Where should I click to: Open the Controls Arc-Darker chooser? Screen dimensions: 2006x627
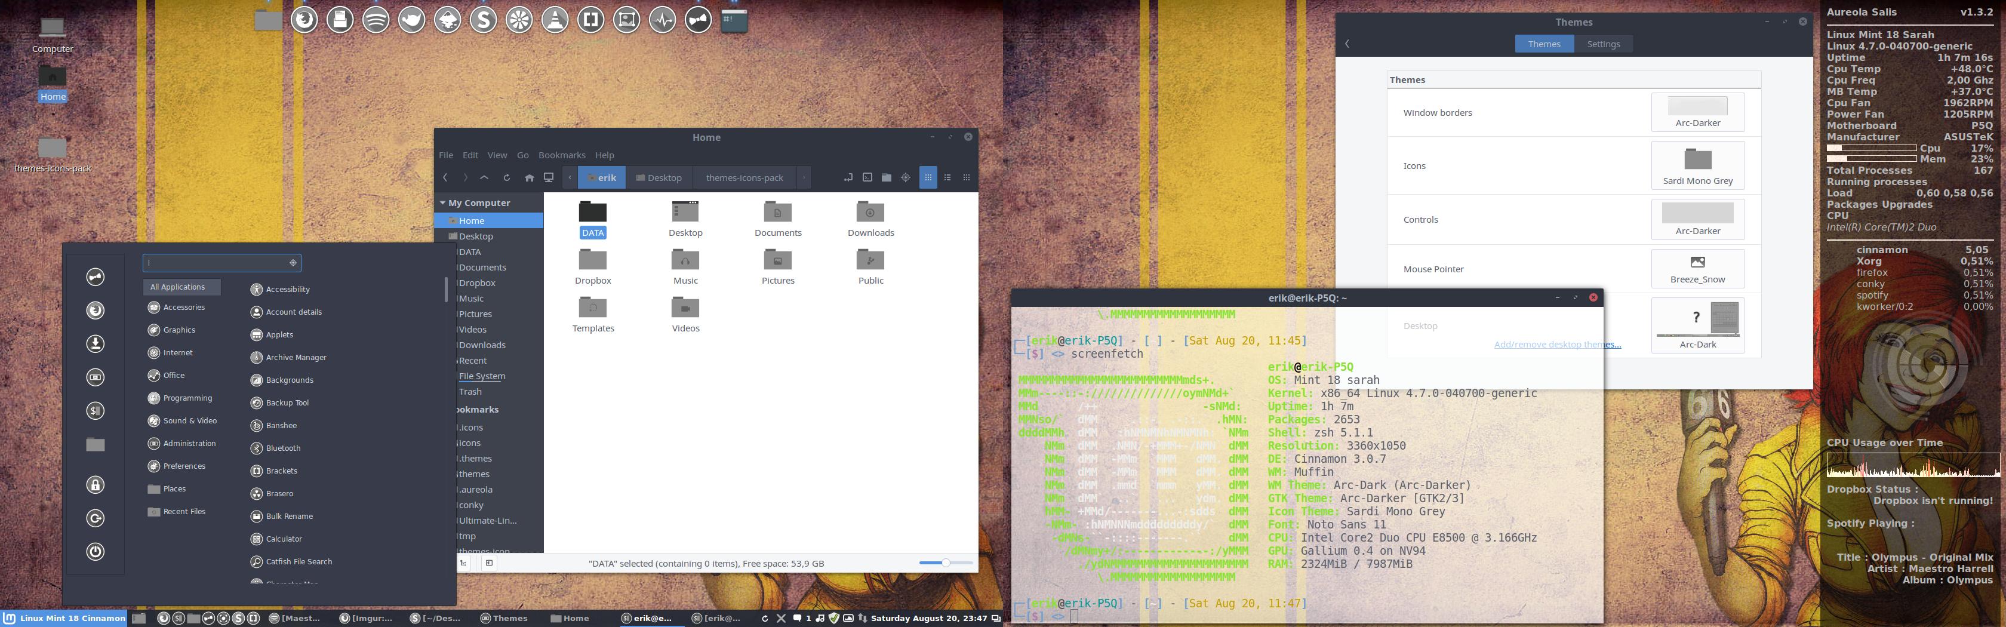(1697, 220)
